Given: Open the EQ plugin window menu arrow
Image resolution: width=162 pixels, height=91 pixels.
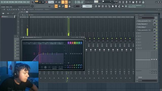Looking at the screenshot, I should coord(21,37).
